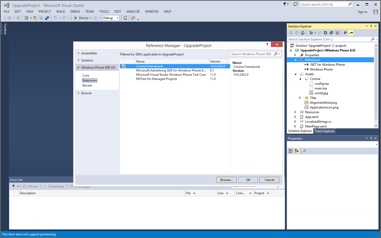Uncheck the Corona Framework checkbox
The width and height of the screenshot is (381, 238).
[x=124, y=66]
